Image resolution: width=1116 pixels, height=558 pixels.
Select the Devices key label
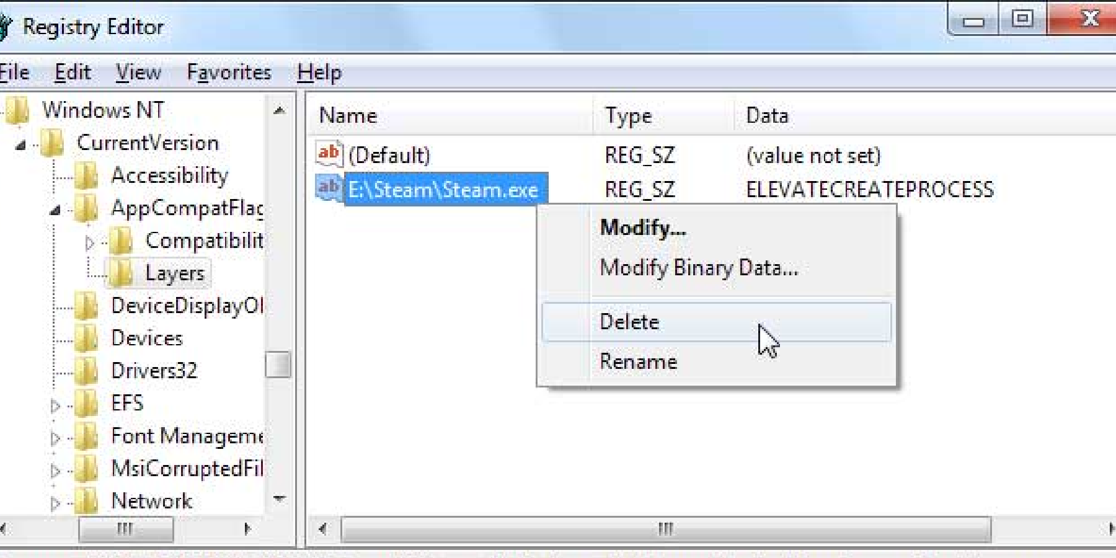coord(147,339)
